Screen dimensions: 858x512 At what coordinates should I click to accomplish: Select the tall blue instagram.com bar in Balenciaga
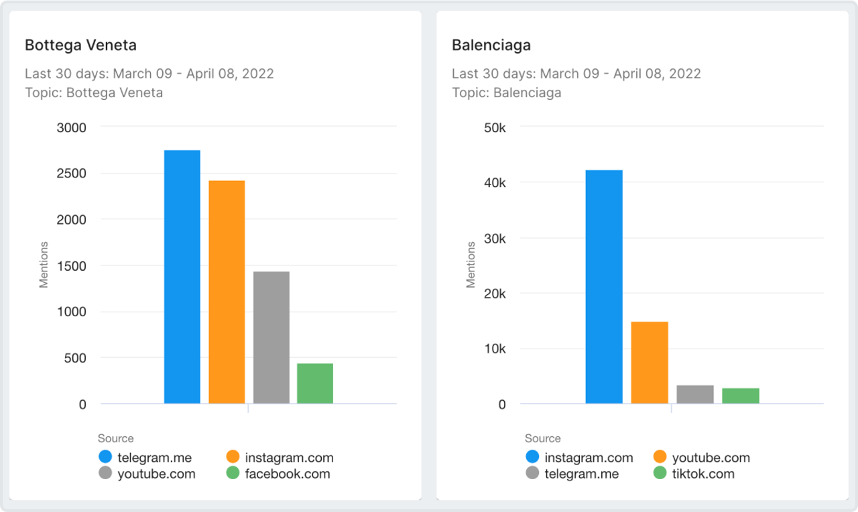[604, 287]
